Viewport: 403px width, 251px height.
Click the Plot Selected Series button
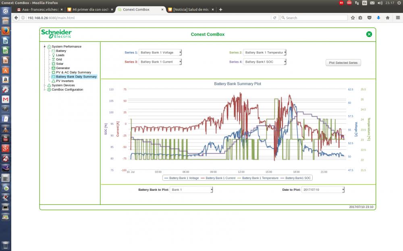pos(343,63)
